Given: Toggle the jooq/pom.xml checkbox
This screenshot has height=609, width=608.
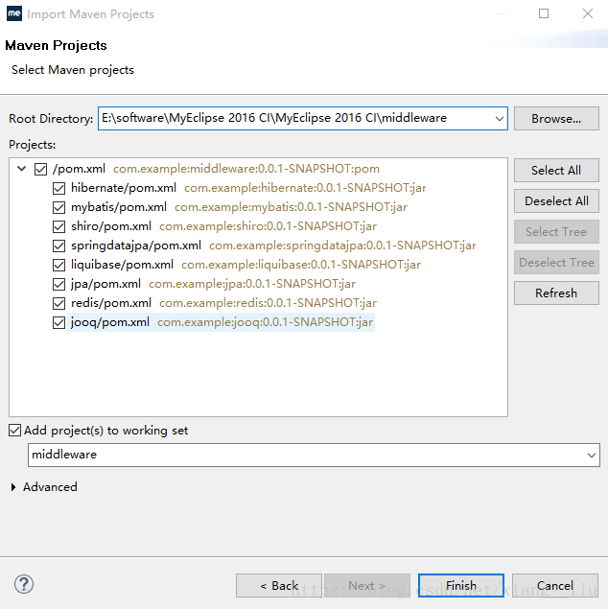Looking at the screenshot, I should pos(58,323).
